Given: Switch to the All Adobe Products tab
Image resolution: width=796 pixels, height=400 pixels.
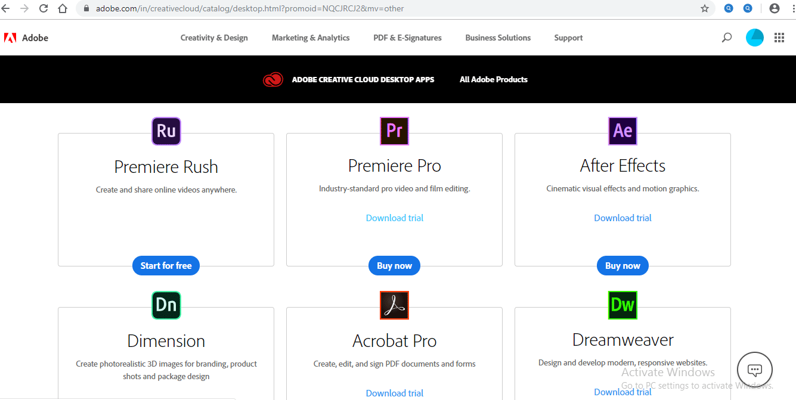Looking at the screenshot, I should pyautogui.click(x=493, y=79).
